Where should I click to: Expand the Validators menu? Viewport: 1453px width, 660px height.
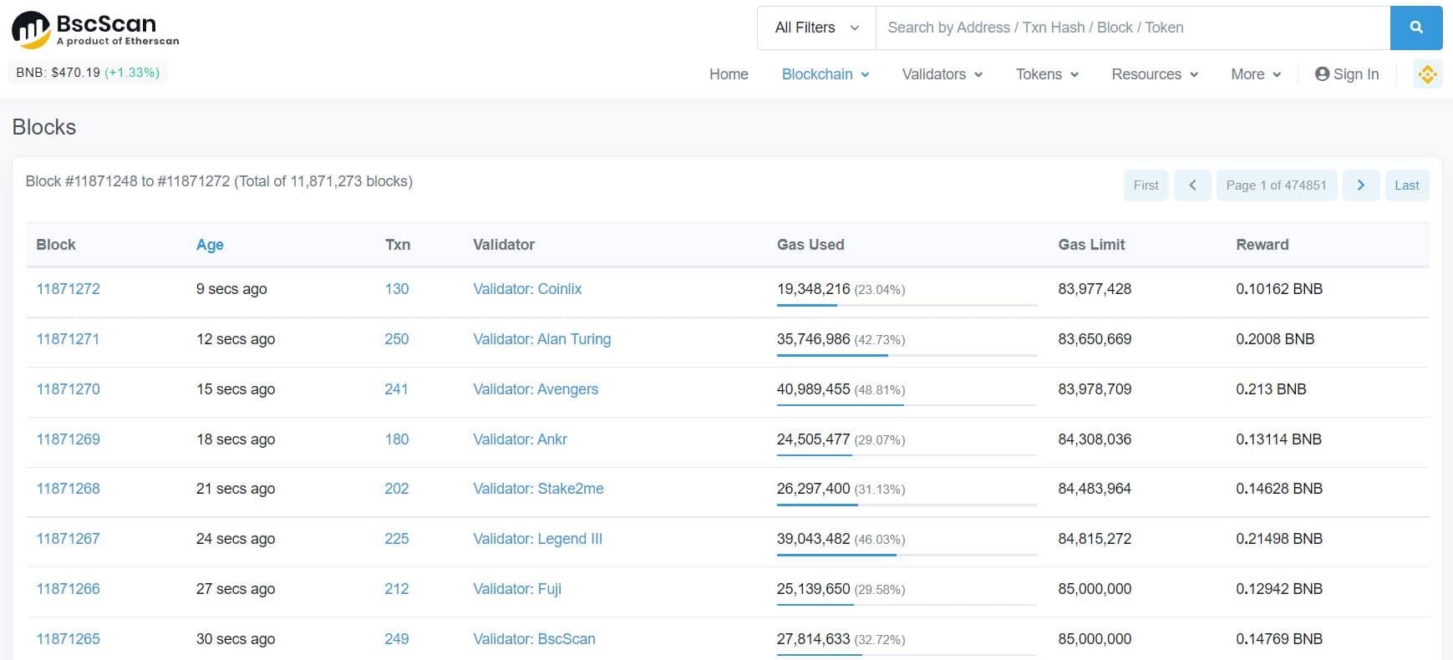tap(942, 74)
